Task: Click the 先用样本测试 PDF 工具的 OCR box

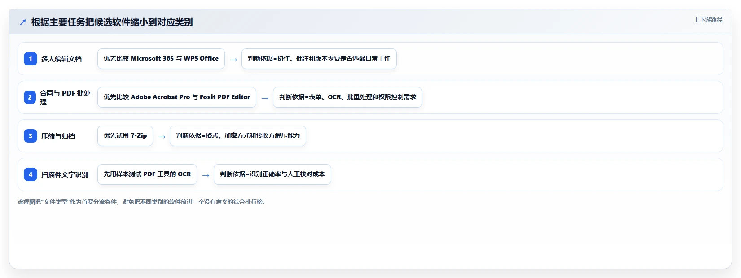Action: click(147, 174)
